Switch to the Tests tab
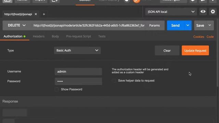Screen dimensions: 219x123 tap(102, 37)
